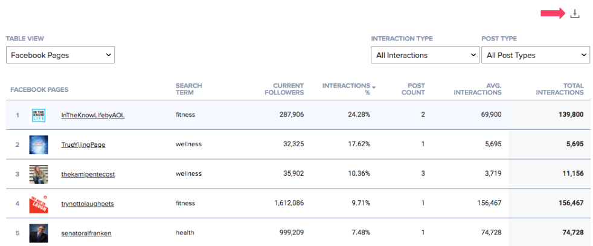The height and width of the screenshot is (246, 593).
Task: Click senatoralfranken profile photo
Action: (x=39, y=233)
